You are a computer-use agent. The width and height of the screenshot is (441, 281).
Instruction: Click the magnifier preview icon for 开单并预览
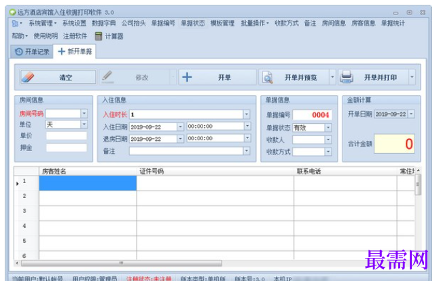(267, 77)
